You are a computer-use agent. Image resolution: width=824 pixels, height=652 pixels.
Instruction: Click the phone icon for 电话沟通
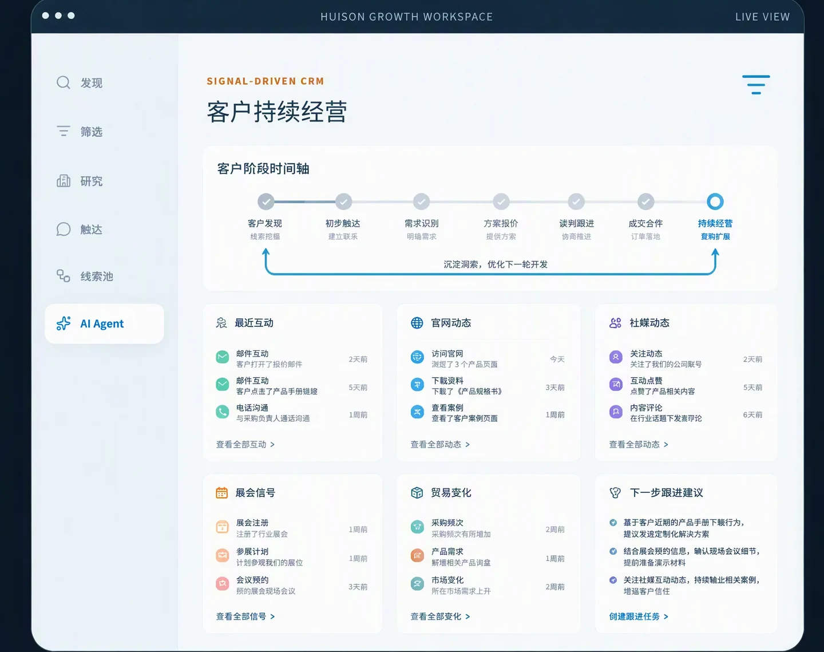223,412
